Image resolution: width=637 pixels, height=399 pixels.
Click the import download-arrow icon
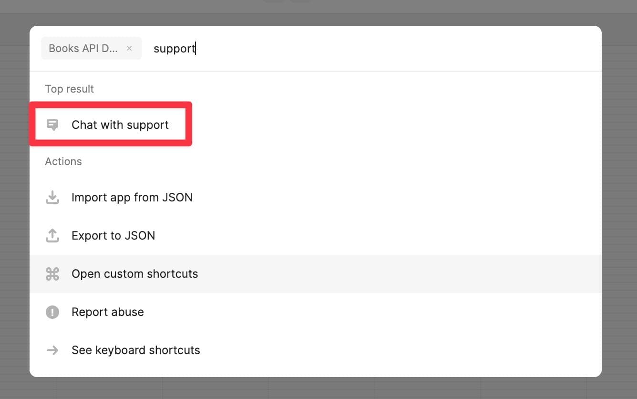[x=52, y=198]
